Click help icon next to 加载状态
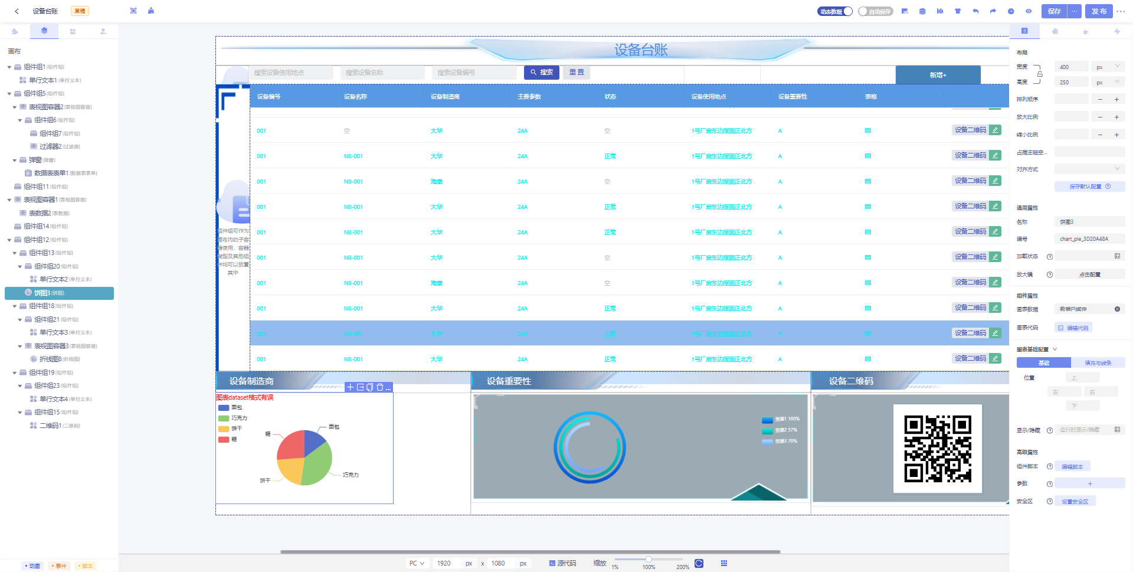 coord(1050,257)
